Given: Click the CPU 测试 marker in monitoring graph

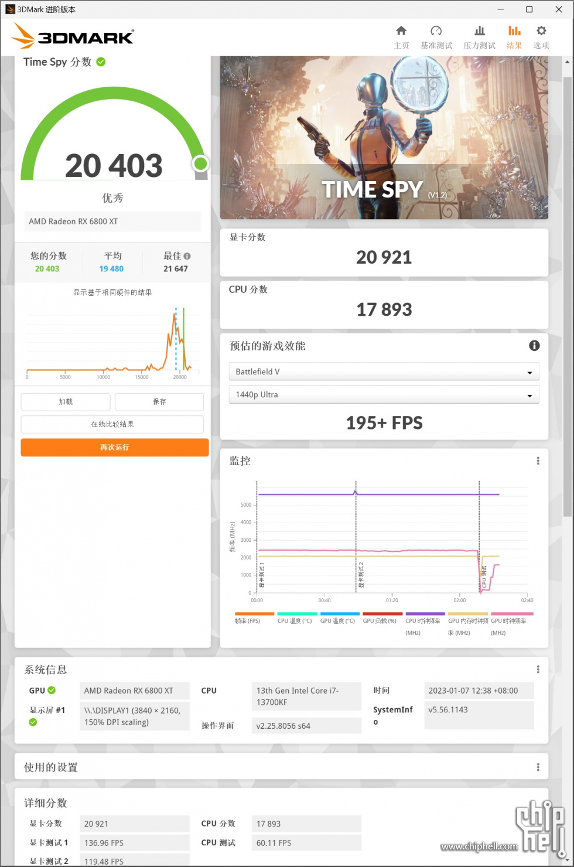Looking at the screenshot, I should 484,576.
